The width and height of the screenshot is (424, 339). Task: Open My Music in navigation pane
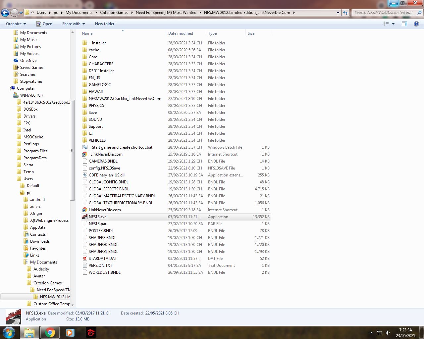coord(28,40)
